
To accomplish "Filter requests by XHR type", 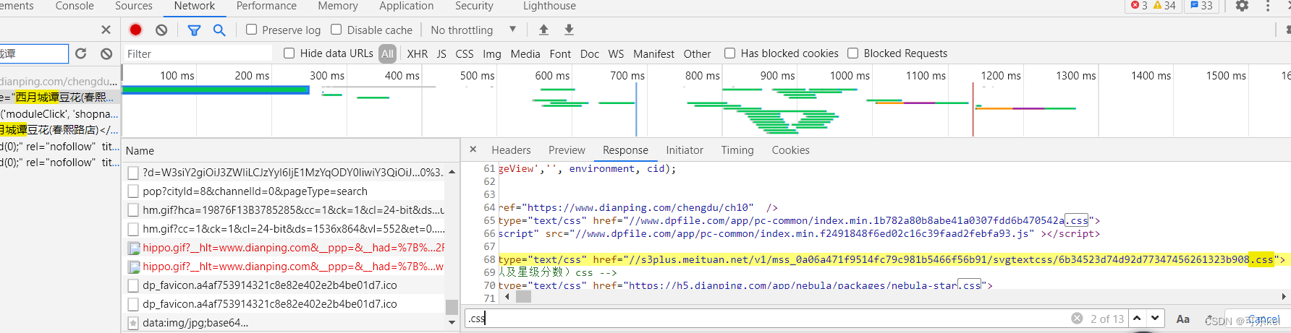I will tap(418, 53).
